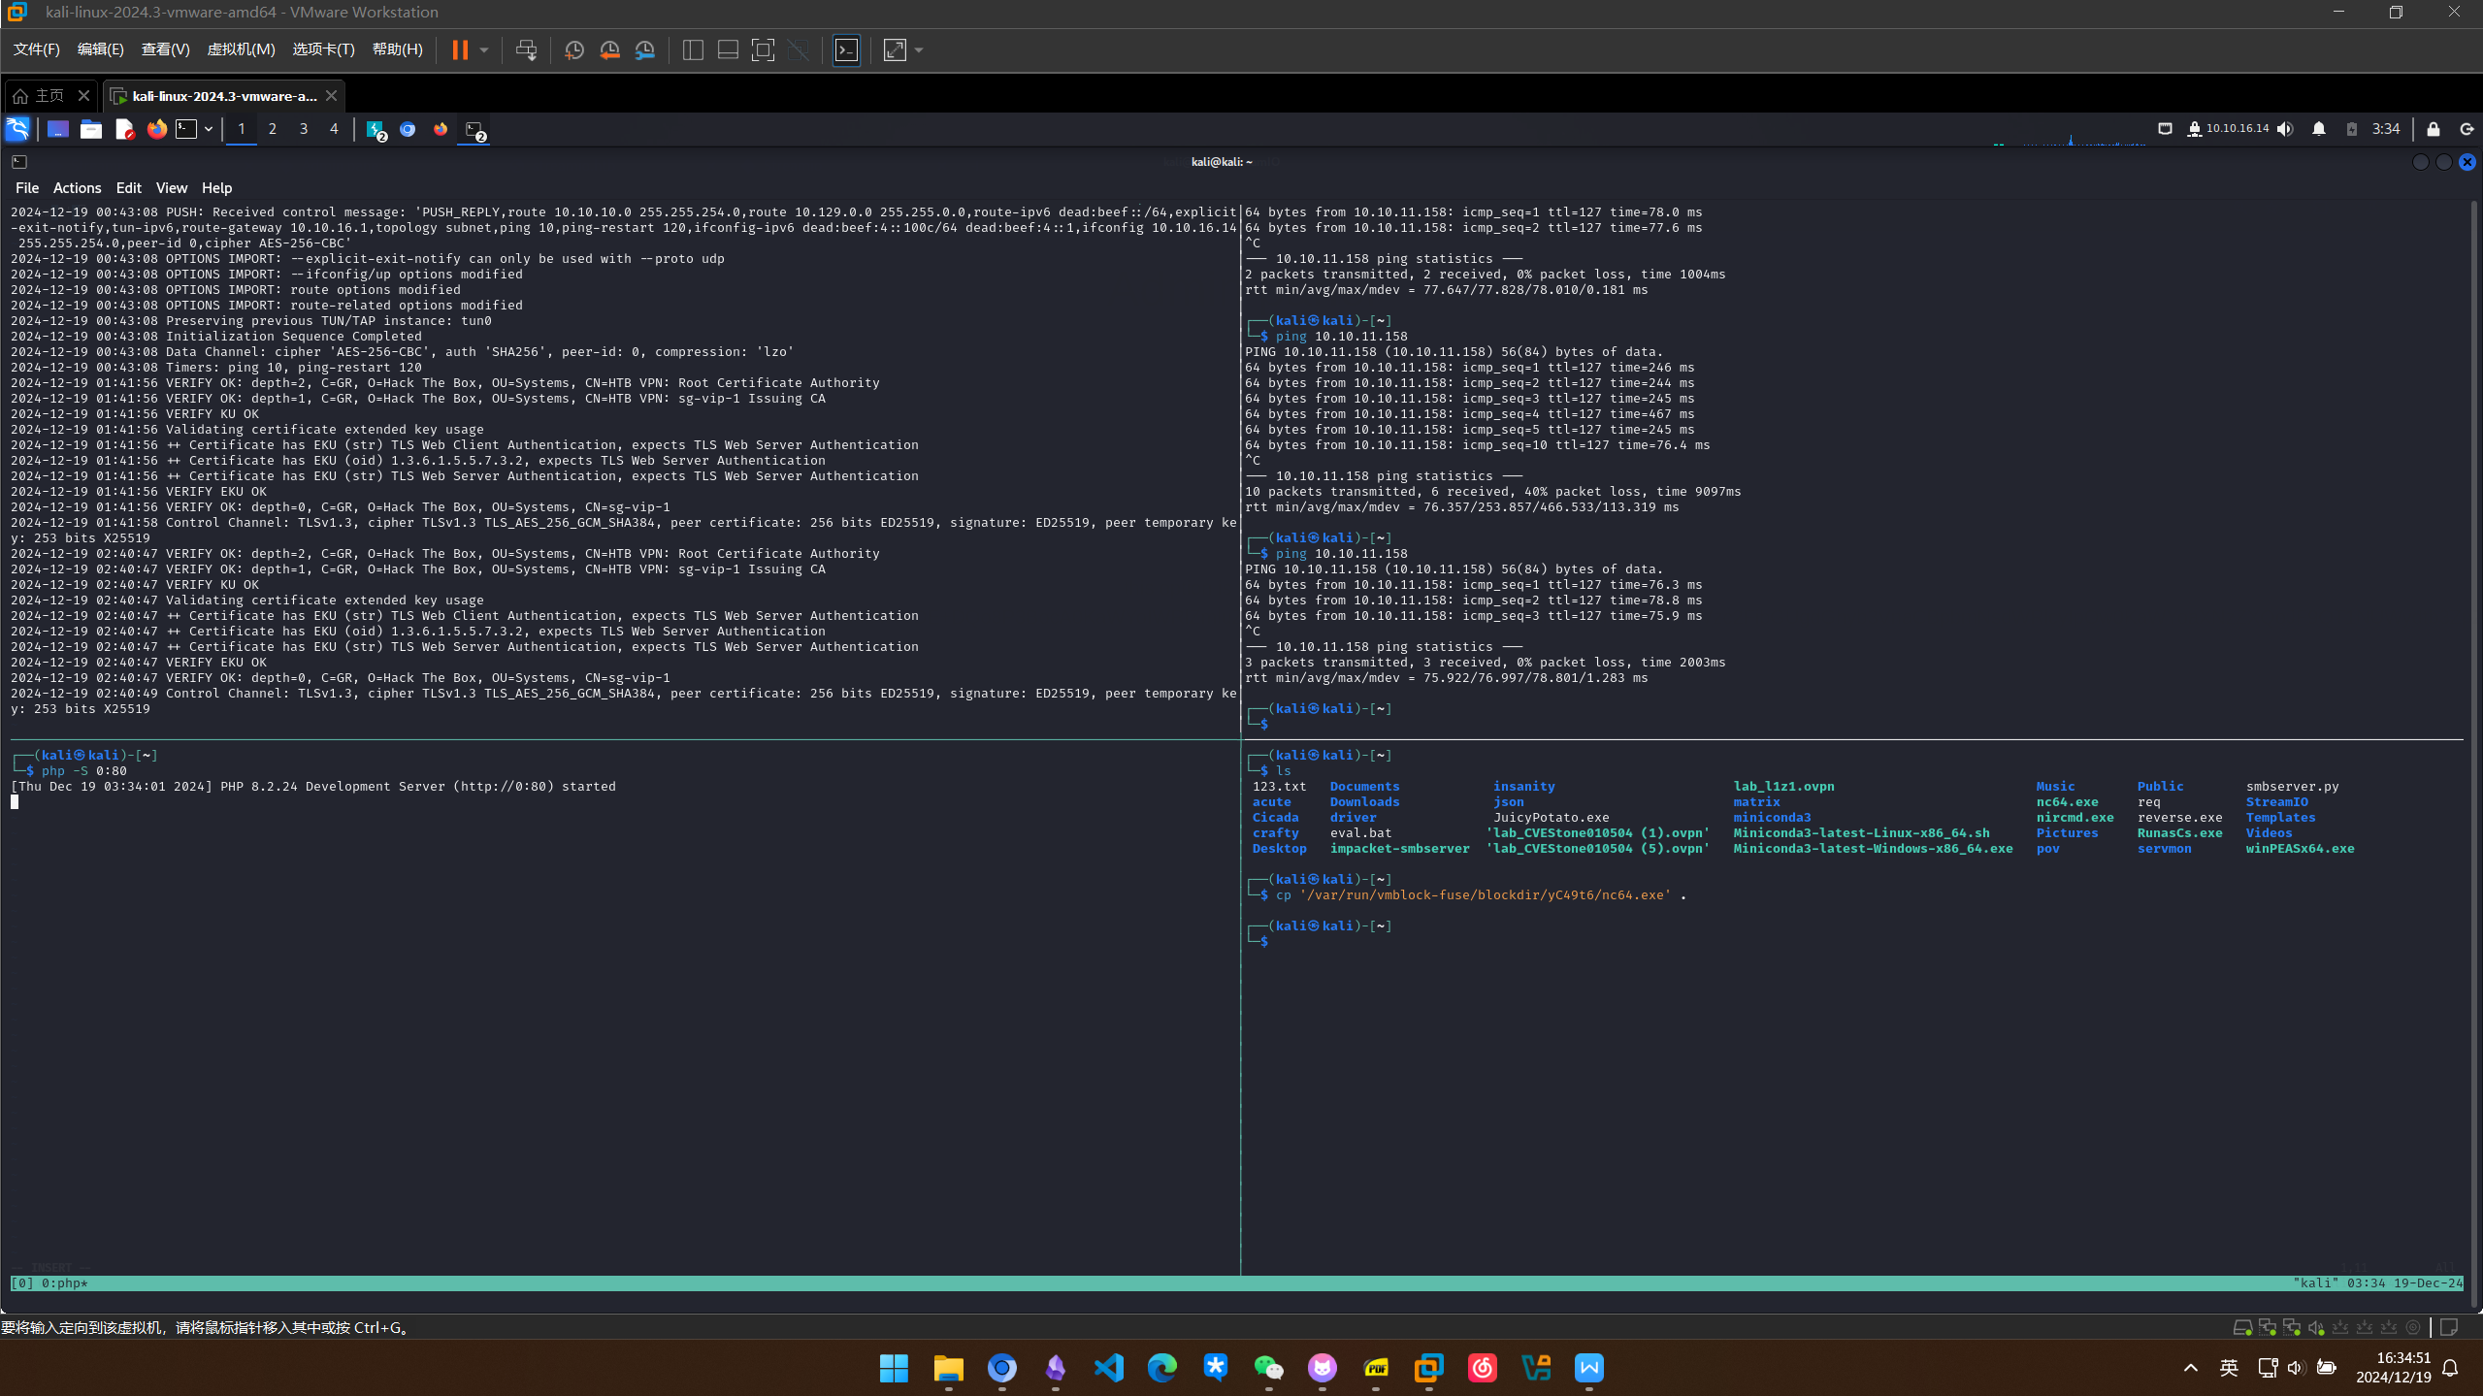Click the Kali panel lock screen icon
This screenshot has height=1396, width=2483.
click(x=2433, y=129)
